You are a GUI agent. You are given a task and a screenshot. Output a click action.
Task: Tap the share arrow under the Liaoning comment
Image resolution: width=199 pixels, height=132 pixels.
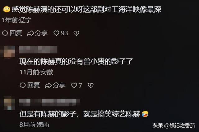30,33
